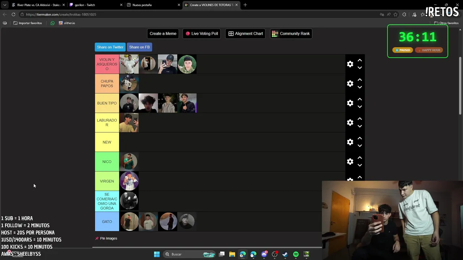Open settings gear for VIOLIN Y ASQUEROSO tier
This screenshot has width=463, height=260.
[350, 64]
